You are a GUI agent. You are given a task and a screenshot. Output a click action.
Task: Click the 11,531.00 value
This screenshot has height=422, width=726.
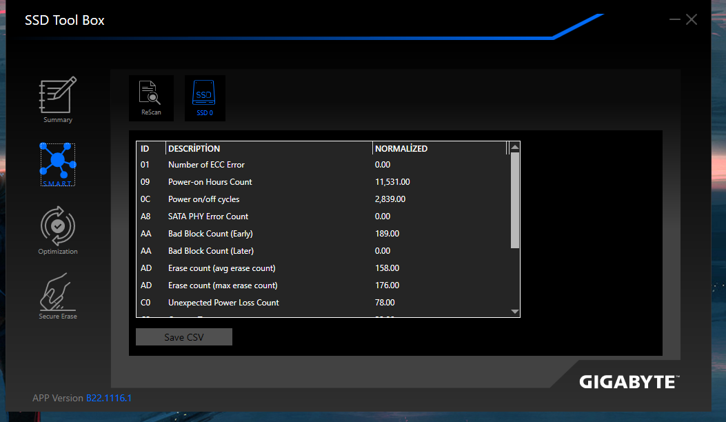pos(392,181)
